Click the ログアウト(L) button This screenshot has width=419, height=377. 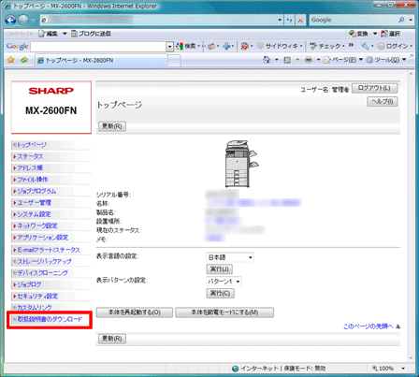click(374, 88)
